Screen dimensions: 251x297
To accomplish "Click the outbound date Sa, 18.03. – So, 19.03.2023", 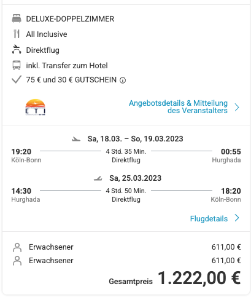I will click(135, 139).
